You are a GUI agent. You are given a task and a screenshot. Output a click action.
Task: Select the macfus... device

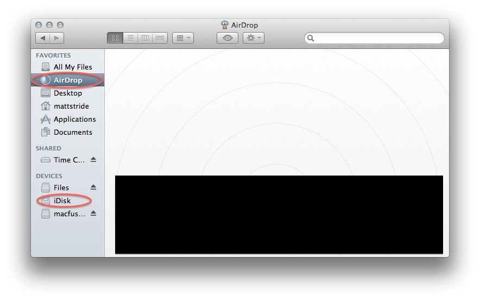tap(68, 214)
